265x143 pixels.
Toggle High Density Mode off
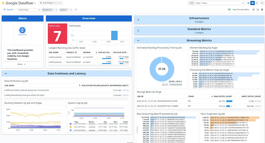pos(229,10)
